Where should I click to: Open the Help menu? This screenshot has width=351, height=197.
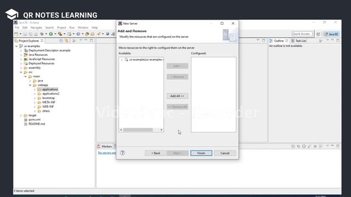[95, 27]
